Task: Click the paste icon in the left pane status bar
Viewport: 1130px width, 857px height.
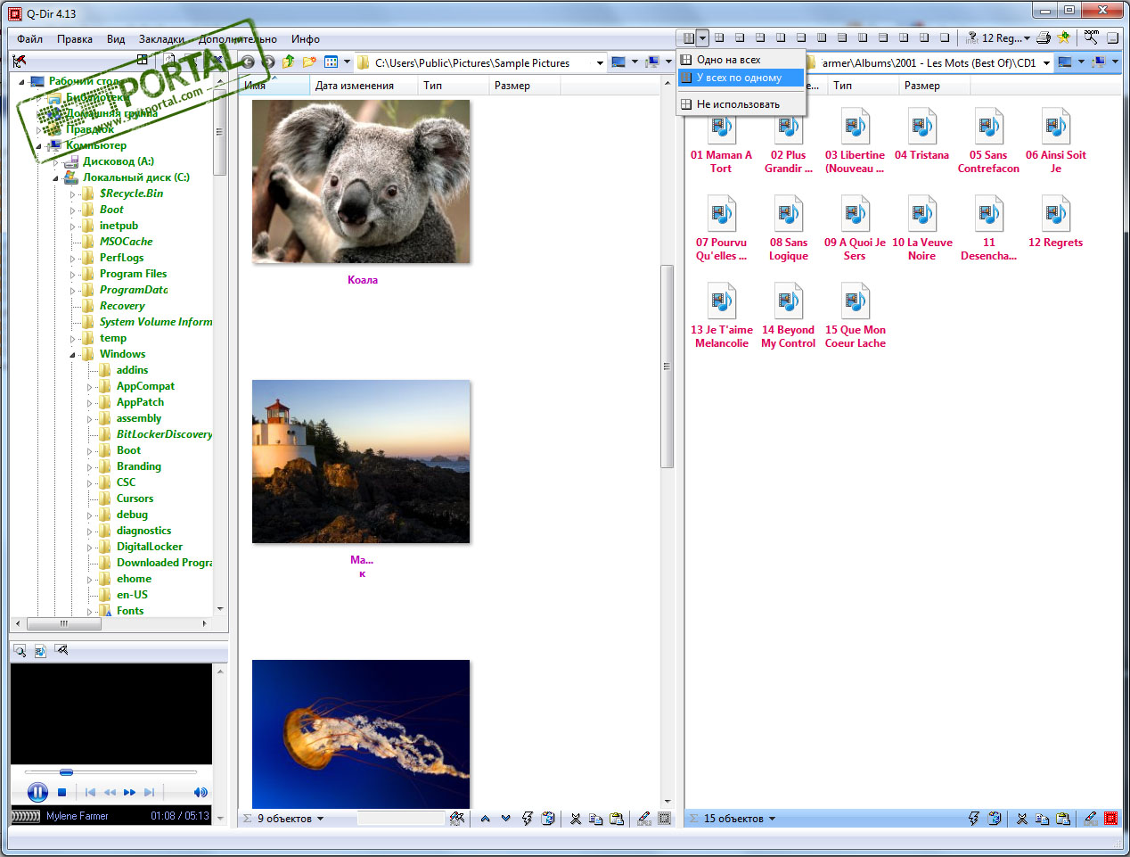Action: 616,818
